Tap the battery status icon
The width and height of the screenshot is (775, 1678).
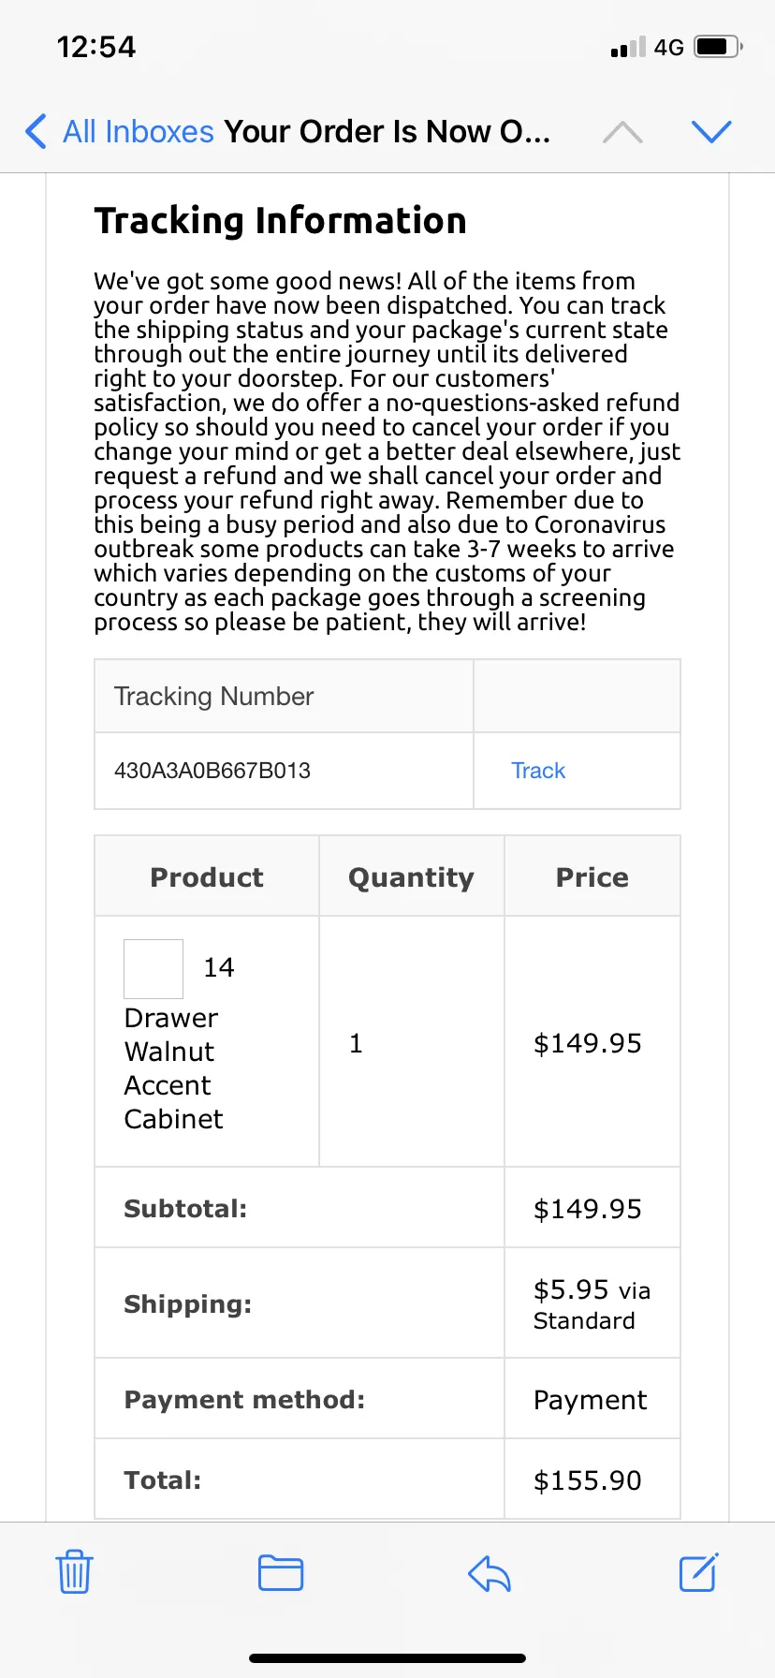tap(718, 46)
